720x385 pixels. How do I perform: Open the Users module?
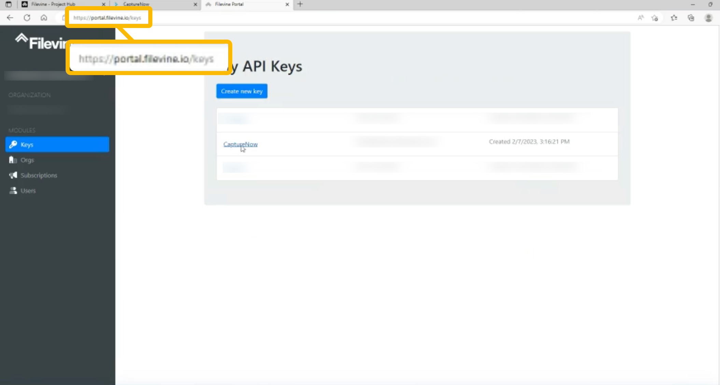point(28,190)
